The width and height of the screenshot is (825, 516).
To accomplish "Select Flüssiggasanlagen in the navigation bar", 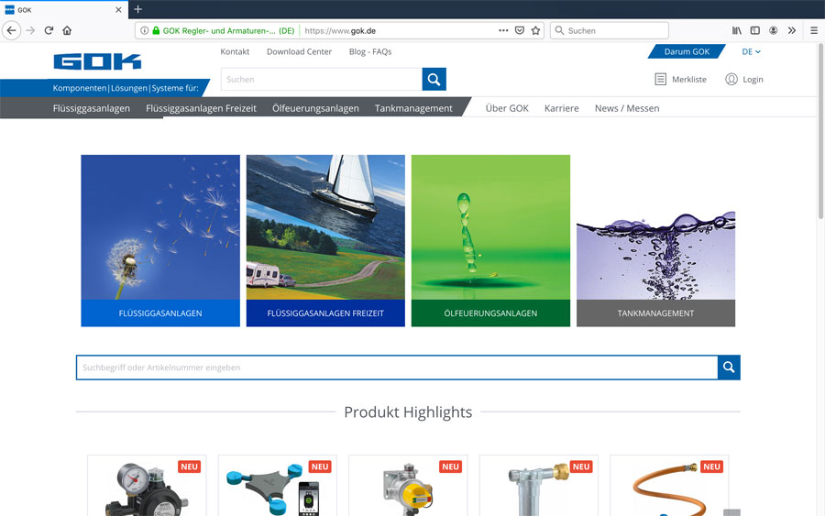I will tap(92, 108).
